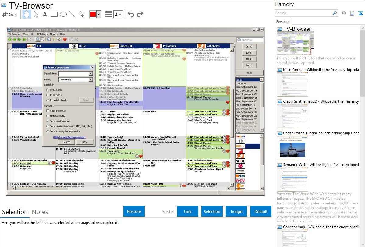Choose the arrow pointer selection tool
The height and width of the screenshot is (247, 365).
[x=36, y=14]
